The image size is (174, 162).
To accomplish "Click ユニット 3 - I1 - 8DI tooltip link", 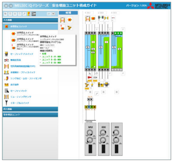I will tap(51, 56).
